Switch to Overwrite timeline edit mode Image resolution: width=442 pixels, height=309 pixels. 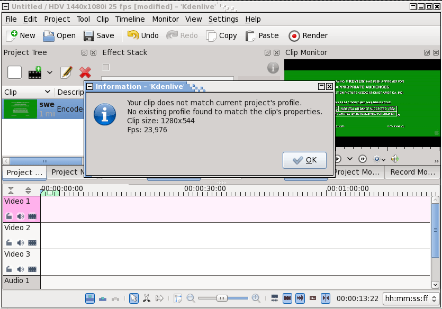[103, 298]
